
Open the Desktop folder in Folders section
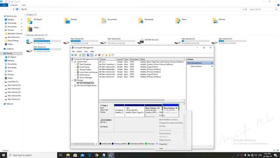[67, 21]
